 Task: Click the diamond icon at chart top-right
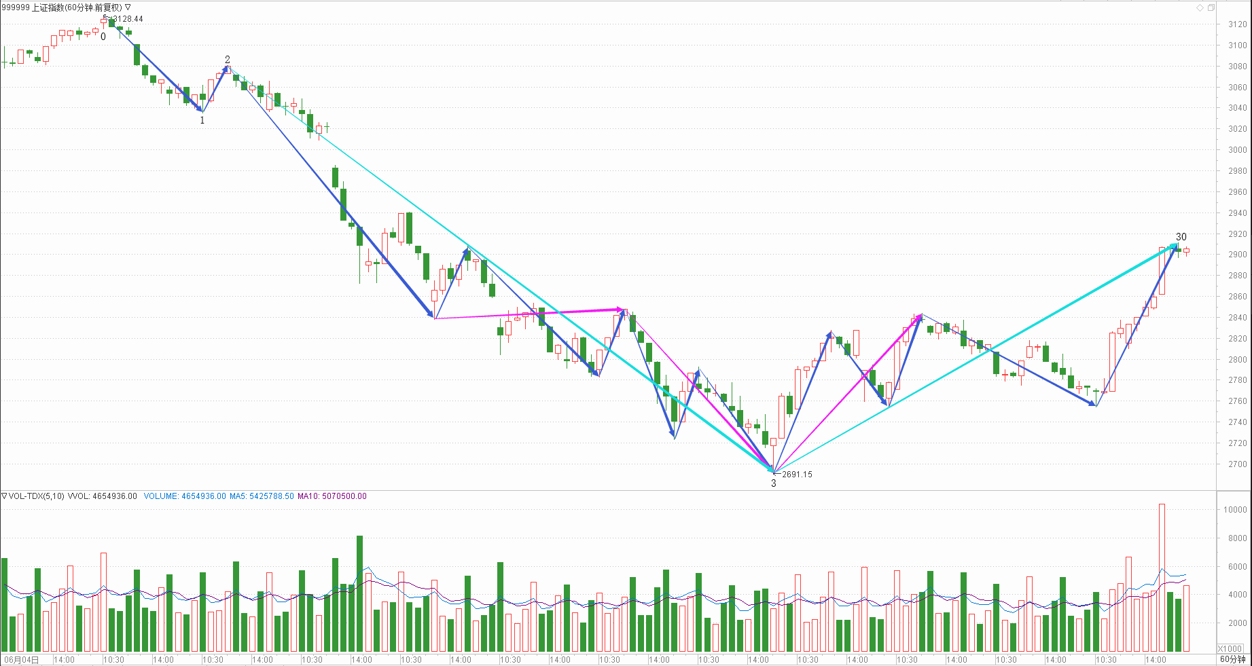click(x=1200, y=7)
